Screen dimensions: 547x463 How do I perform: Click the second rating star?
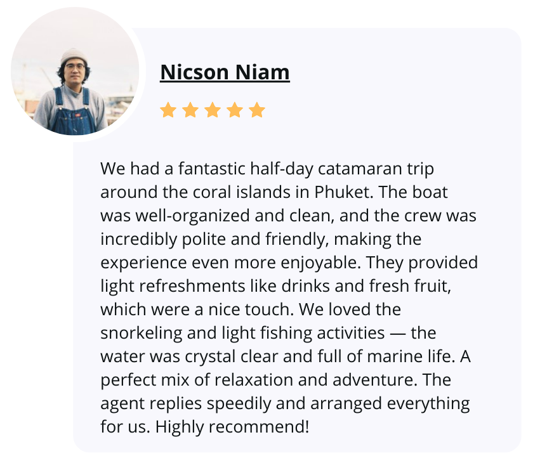[x=190, y=110]
